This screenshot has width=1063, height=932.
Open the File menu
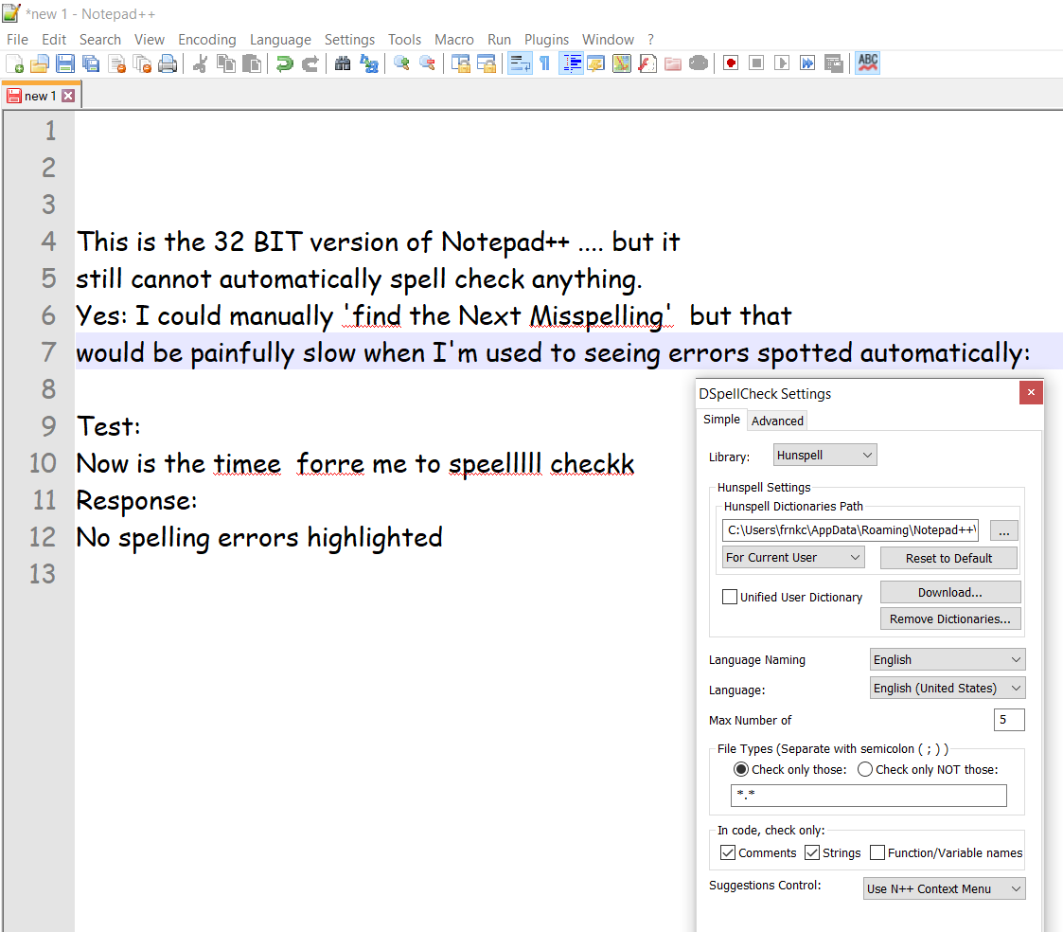click(x=17, y=40)
